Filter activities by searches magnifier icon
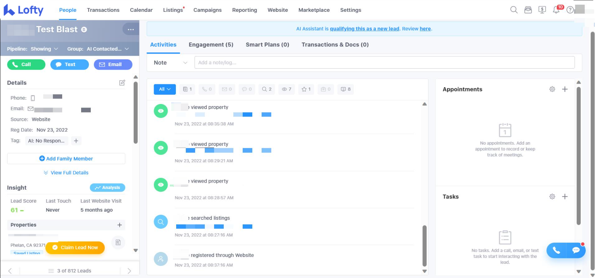This screenshot has width=595, height=278. point(267,89)
